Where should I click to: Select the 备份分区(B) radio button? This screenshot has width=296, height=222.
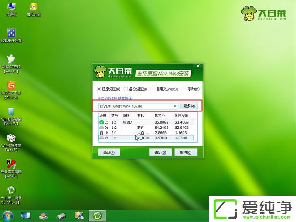[x=126, y=89]
